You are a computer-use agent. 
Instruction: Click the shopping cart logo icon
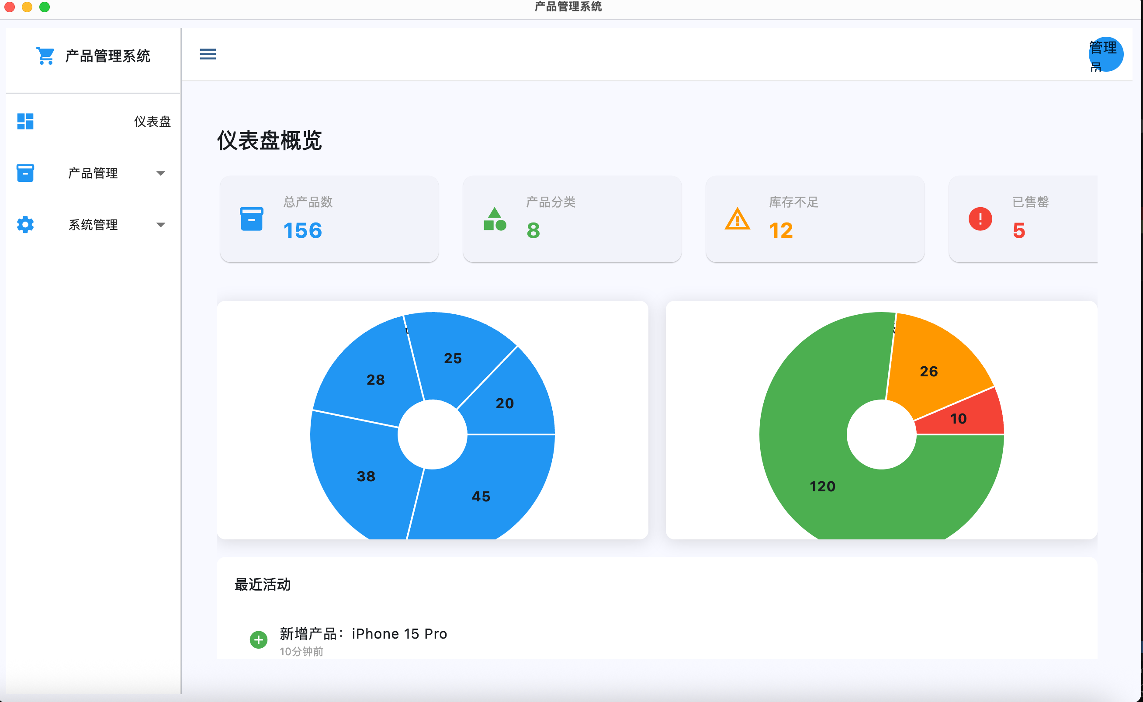45,56
